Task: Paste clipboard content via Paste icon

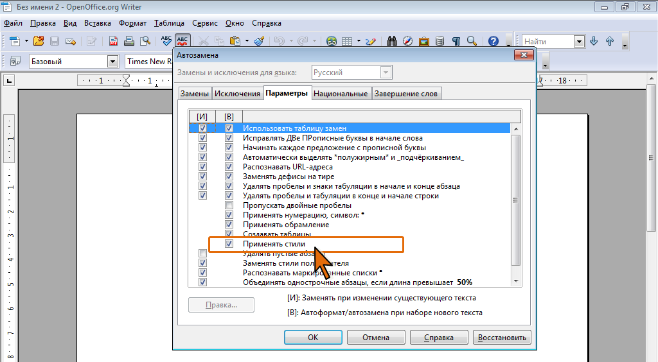Action: 235,41
